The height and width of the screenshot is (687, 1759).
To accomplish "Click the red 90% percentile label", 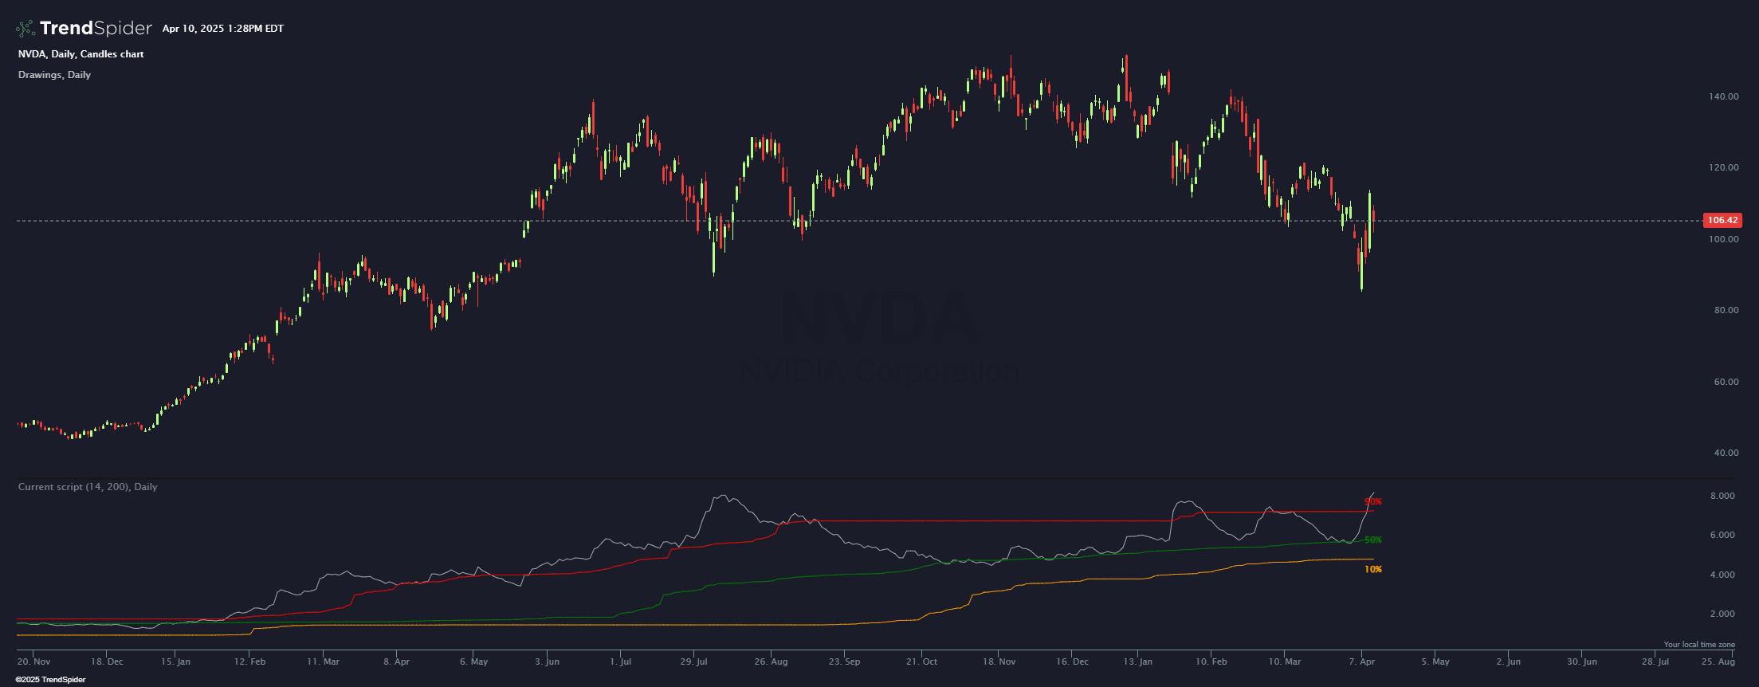I will pyautogui.click(x=1372, y=502).
